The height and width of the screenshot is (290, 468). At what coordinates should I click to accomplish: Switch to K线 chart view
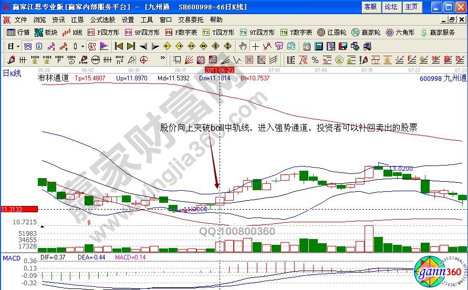pyautogui.click(x=72, y=32)
